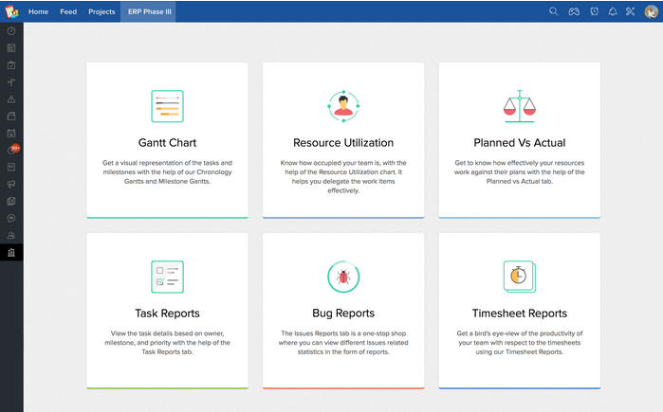The height and width of the screenshot is (412, 663).
Task: Open the timer clock icon in top bar
Action: (594, 11)
